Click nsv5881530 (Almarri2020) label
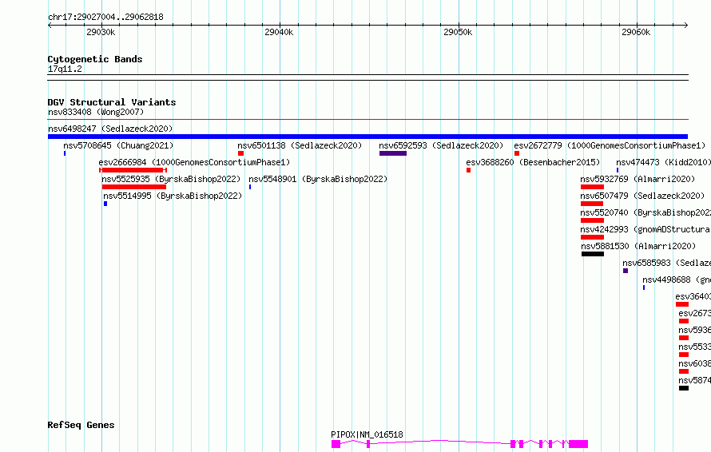 click(638, 246)
